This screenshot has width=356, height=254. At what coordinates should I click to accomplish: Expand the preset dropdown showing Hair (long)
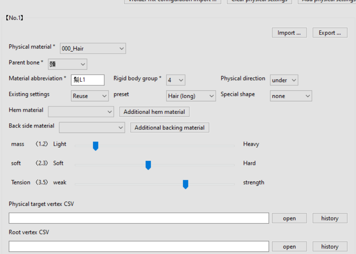pyautogui.click(x=191, y=96)
